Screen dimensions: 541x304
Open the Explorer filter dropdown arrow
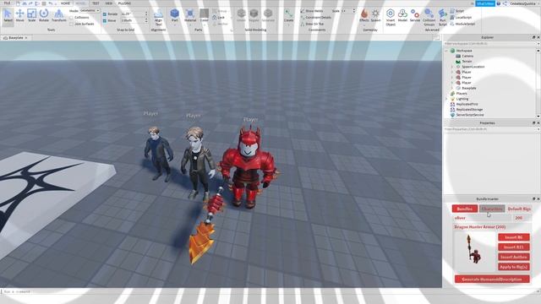[538, 44]
